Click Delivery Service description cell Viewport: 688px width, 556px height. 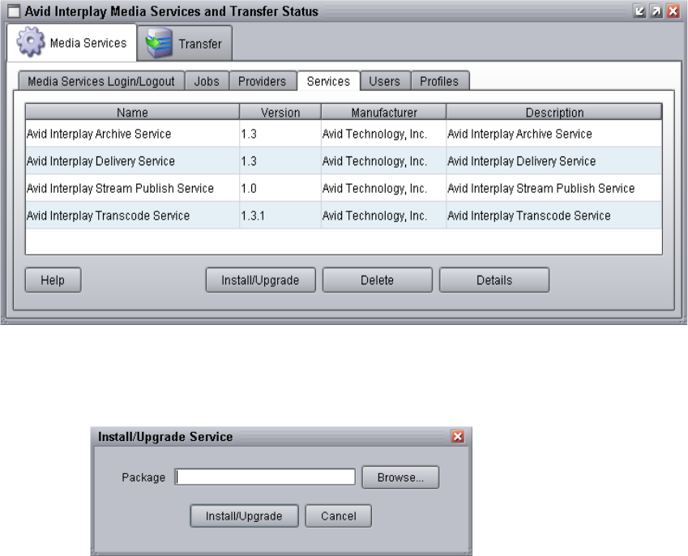[554, 161]
